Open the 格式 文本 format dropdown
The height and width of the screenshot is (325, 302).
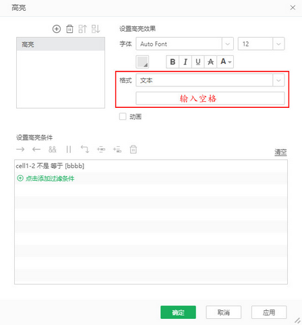coord(210,80)
